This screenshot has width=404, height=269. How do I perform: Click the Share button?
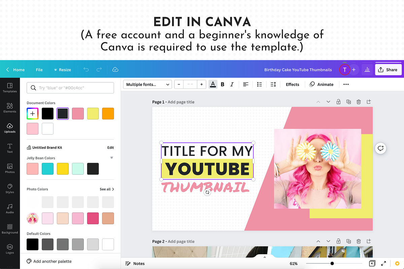click(388, 70)
